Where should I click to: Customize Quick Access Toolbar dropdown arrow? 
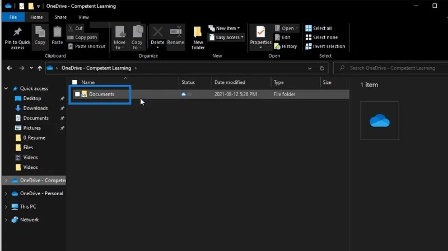tap(38, 6)
